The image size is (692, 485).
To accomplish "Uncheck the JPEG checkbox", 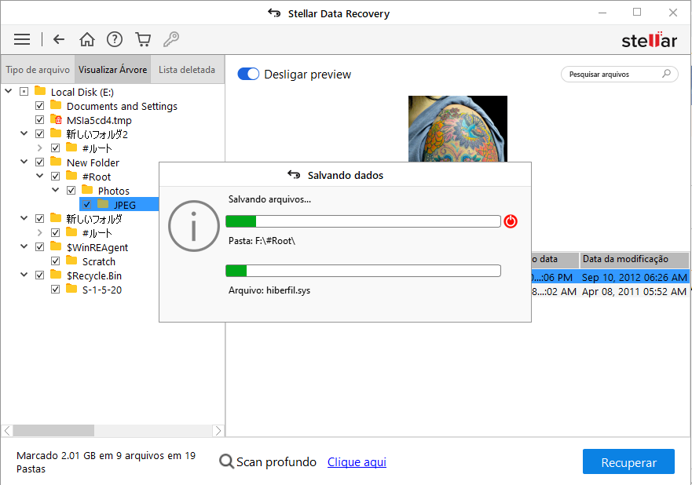I will 87,205.
